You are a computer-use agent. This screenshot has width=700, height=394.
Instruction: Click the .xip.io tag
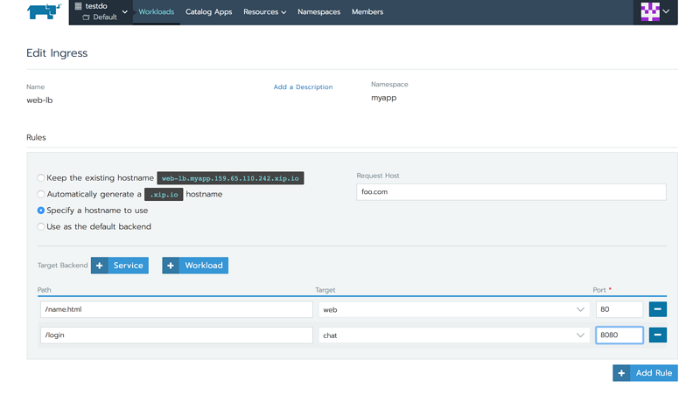164,194
